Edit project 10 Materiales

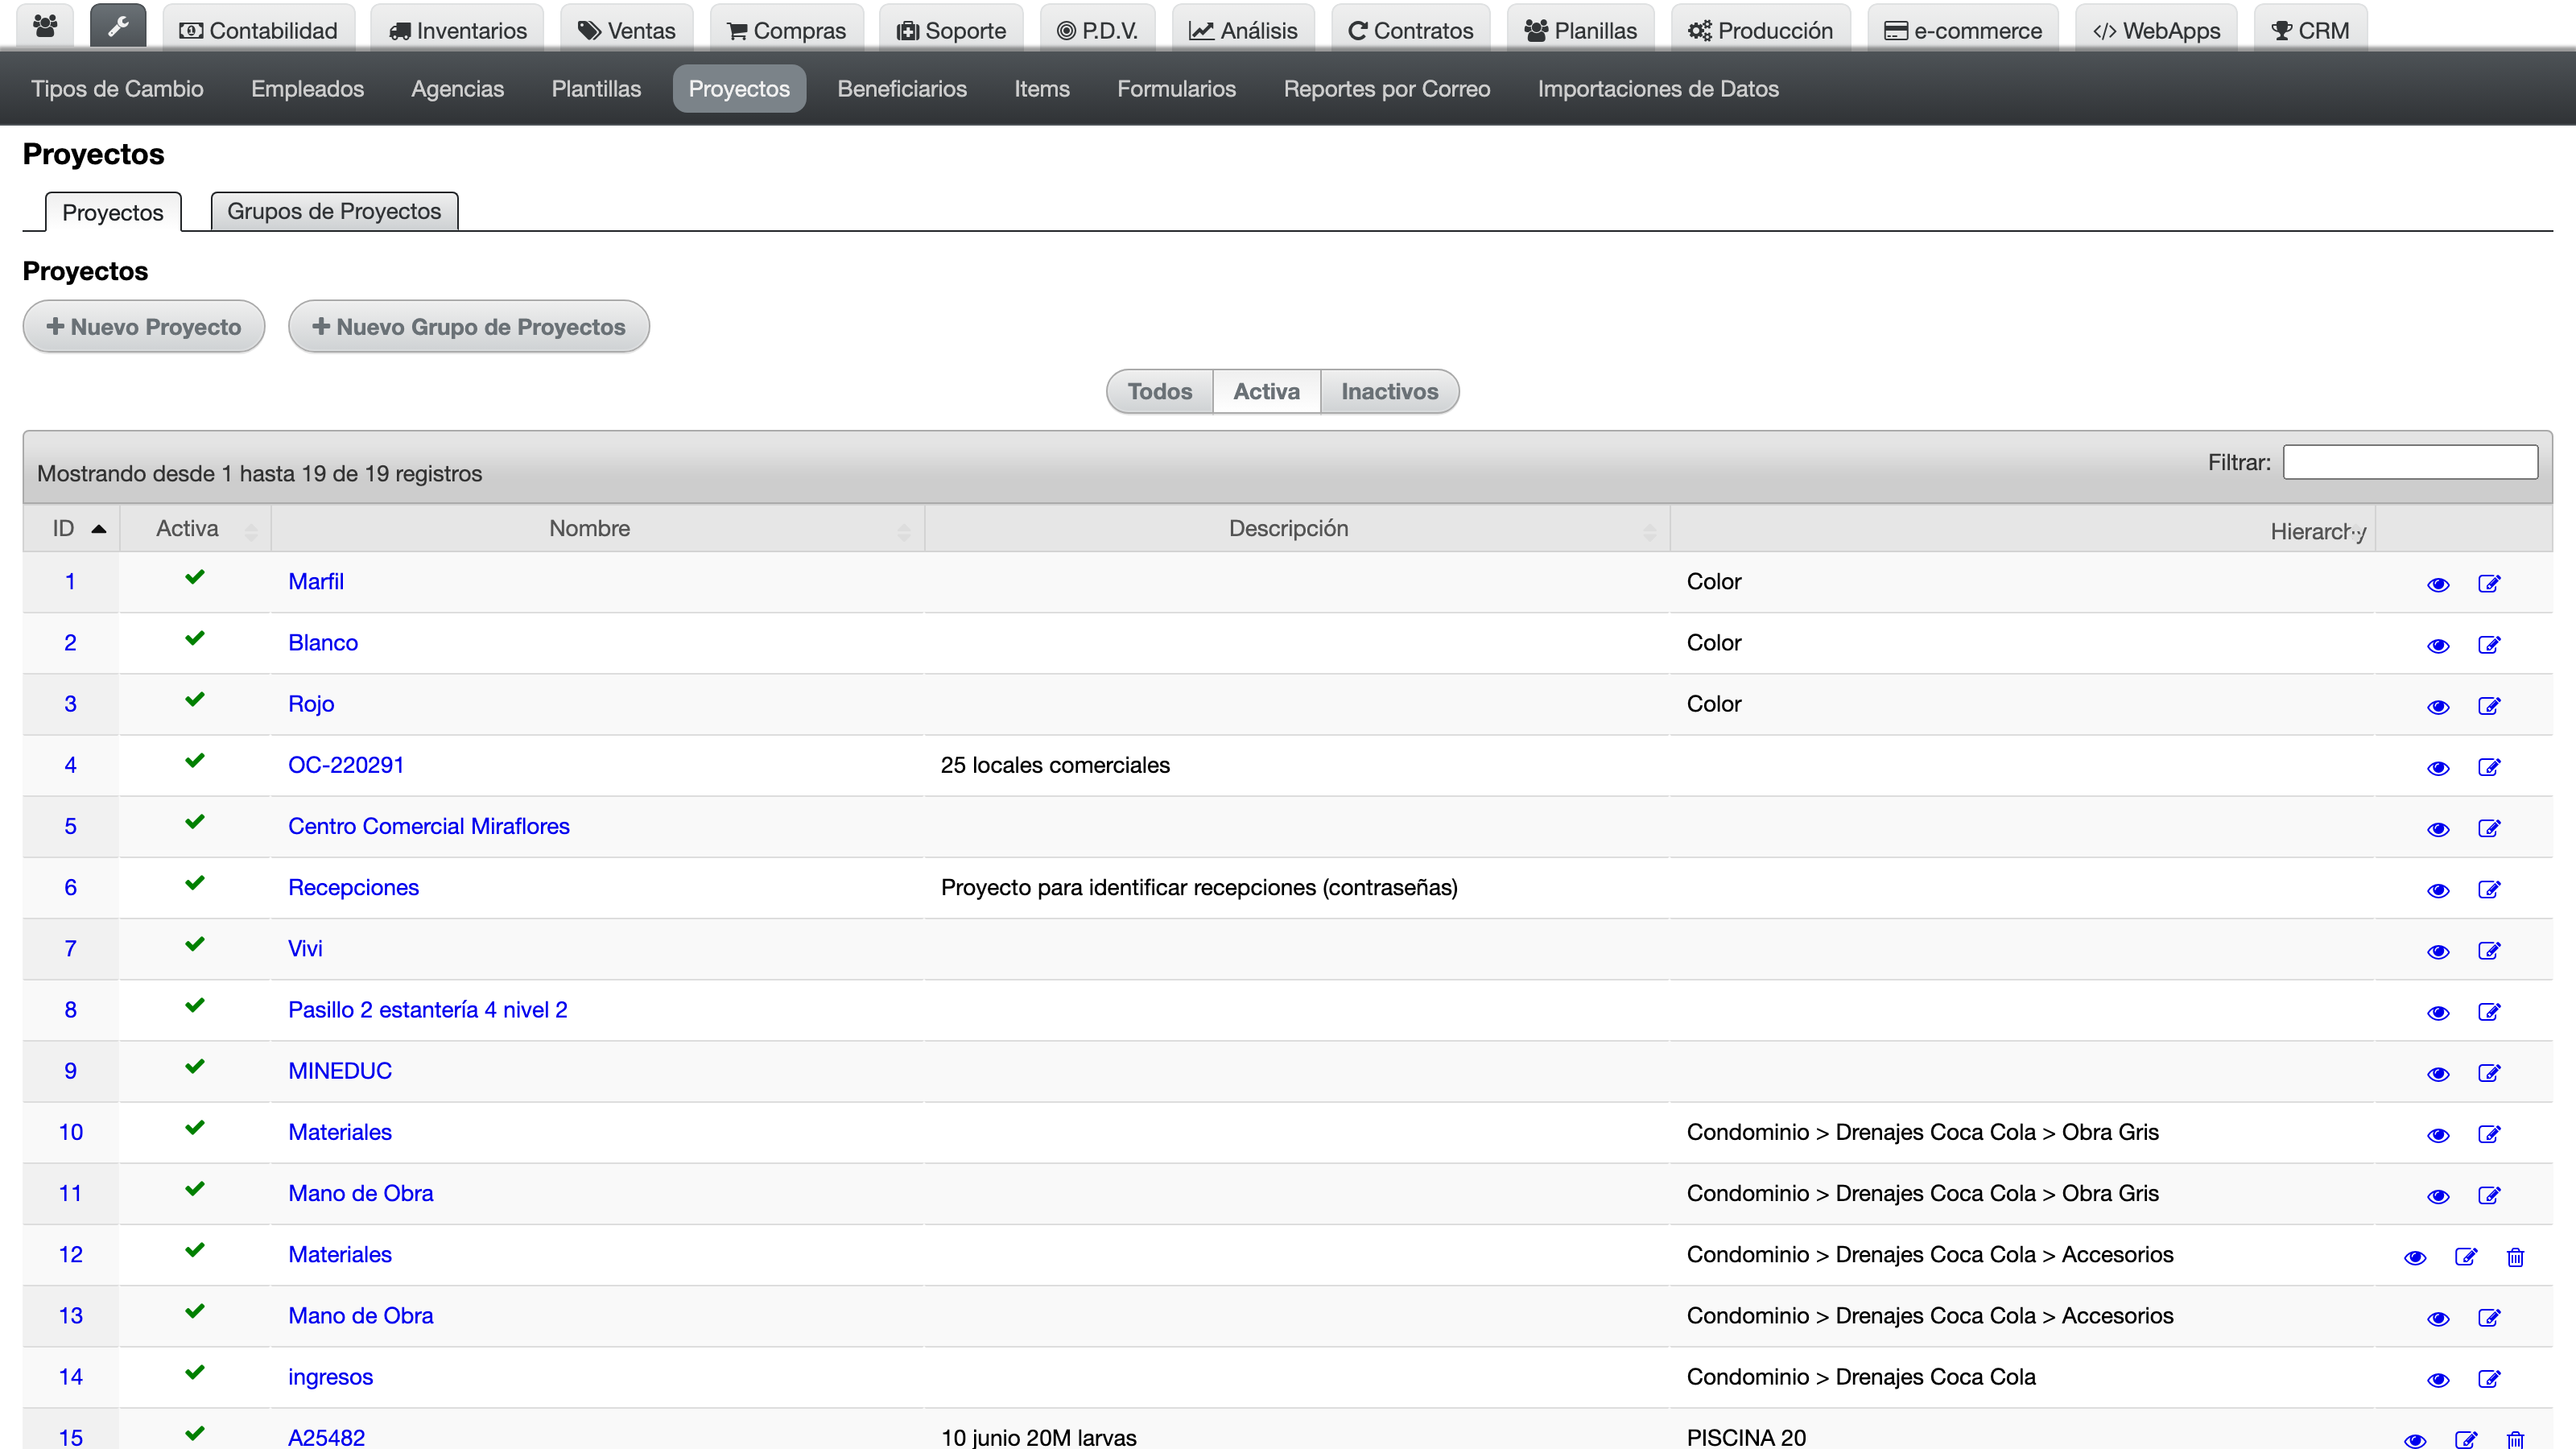(2489, 1134)
